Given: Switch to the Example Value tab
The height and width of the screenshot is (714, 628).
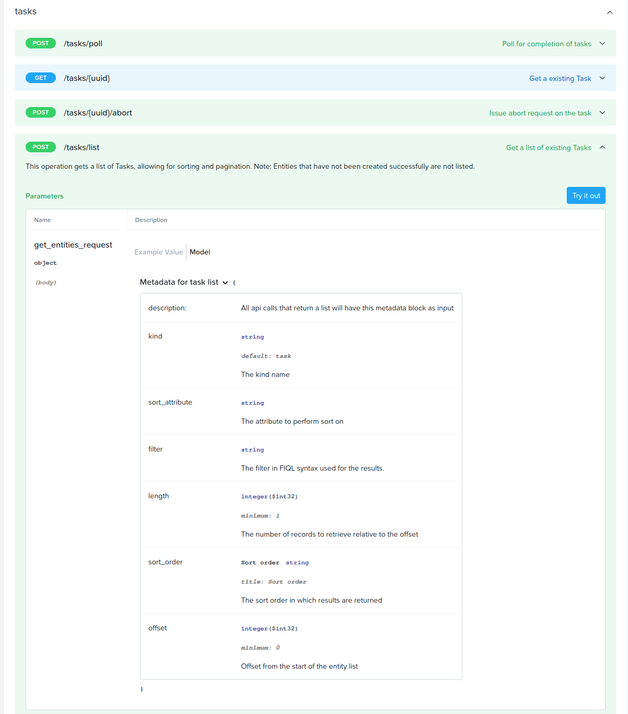Looking at the screenshot, I should point(158,252).
